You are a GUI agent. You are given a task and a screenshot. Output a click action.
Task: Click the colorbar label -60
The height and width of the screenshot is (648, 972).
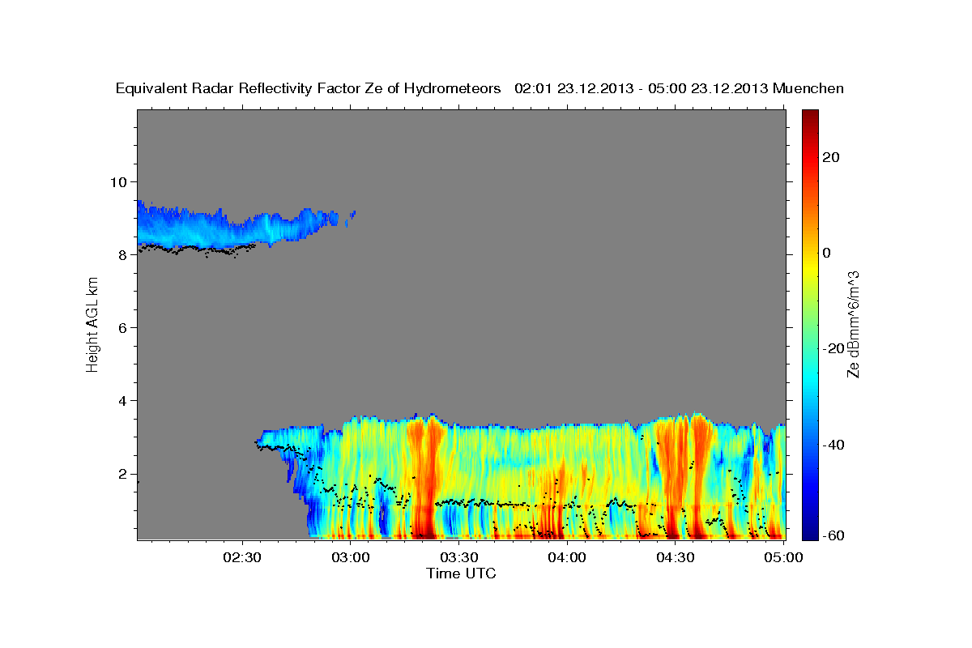pos(833,535)
